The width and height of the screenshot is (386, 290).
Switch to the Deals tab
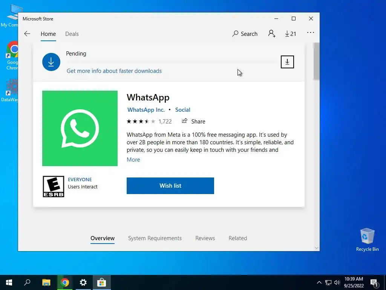pos(72,34)
